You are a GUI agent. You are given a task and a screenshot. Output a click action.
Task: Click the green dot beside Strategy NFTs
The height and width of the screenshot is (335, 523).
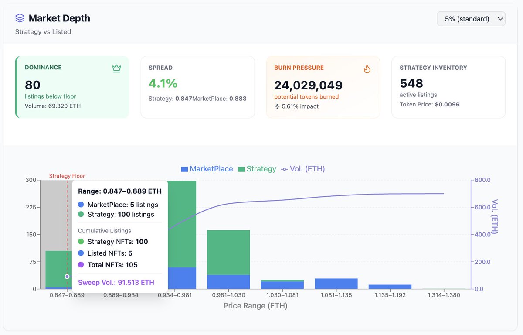[x=81, y=242]
